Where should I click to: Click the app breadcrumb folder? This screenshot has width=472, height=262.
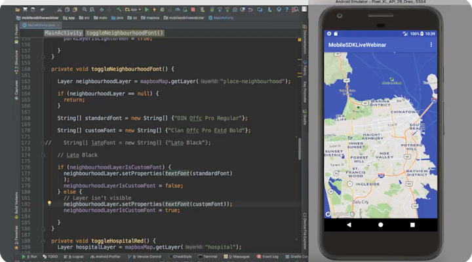tap(69, 18)
